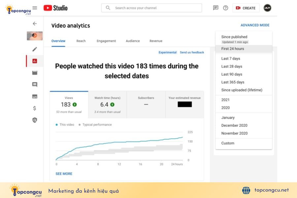
Task: Choose January date option
Action: click(244, 118)
